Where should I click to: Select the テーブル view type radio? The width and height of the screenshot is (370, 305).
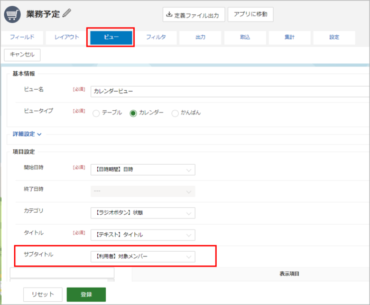coord(96,113)
